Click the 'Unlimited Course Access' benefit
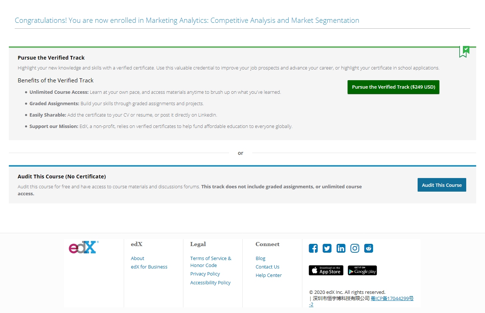The width and height of the screenshot is (485, 313). pos(155,92)
